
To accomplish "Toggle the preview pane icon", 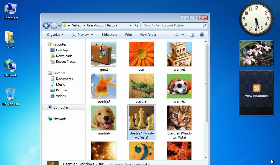I will (192, 35).
